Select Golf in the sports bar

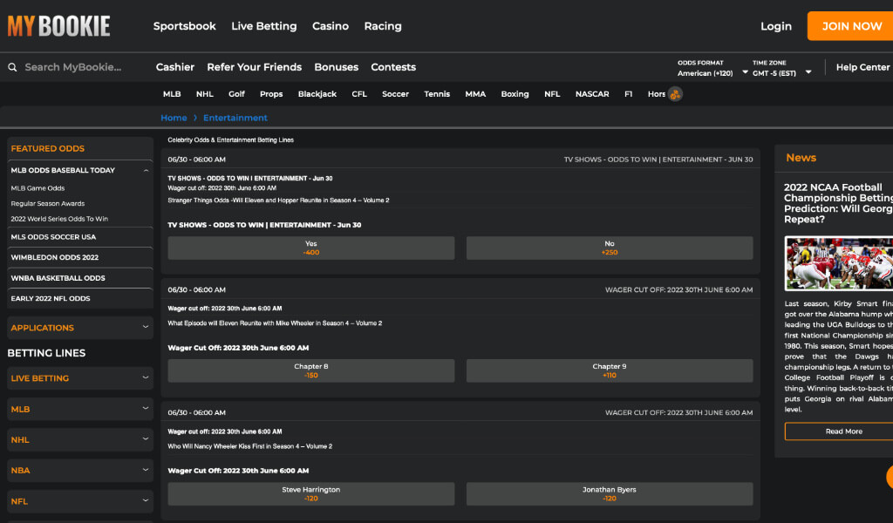tap(236, 94)
